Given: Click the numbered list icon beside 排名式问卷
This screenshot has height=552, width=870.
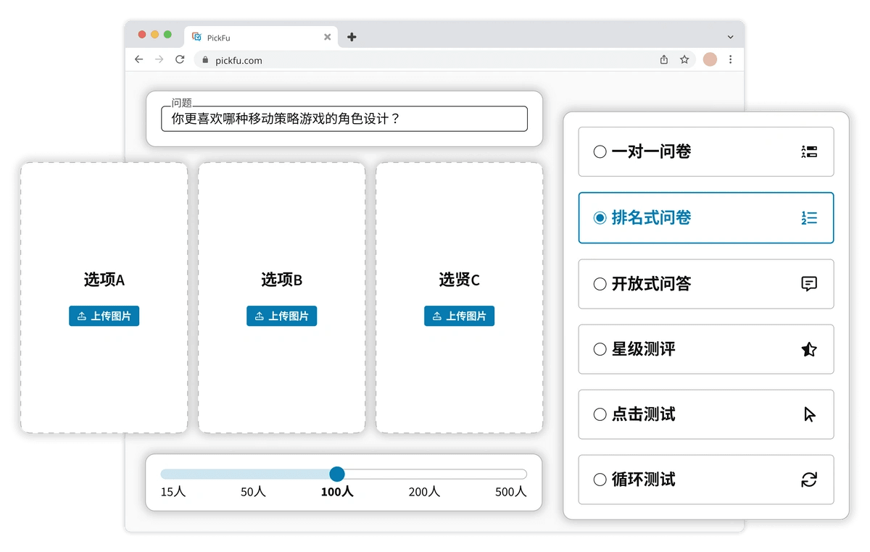Looking at the screenshot, I should 809,217.
